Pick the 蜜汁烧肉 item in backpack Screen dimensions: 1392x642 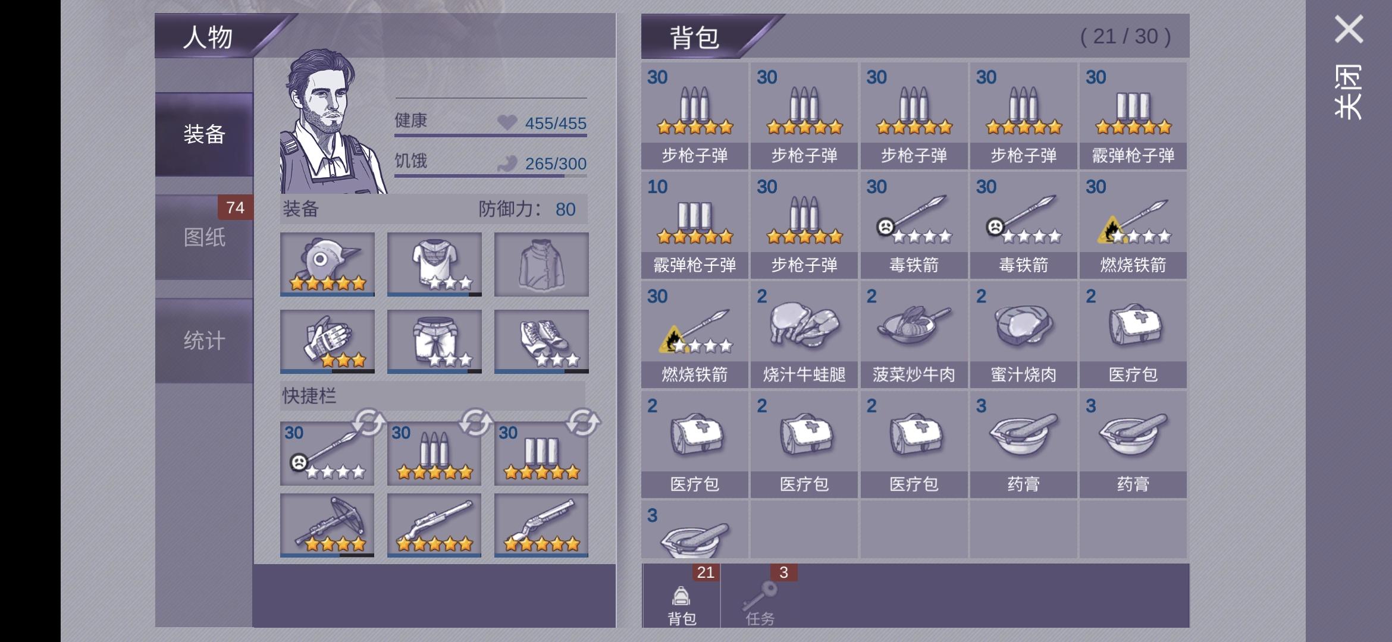click(1023, 335)
